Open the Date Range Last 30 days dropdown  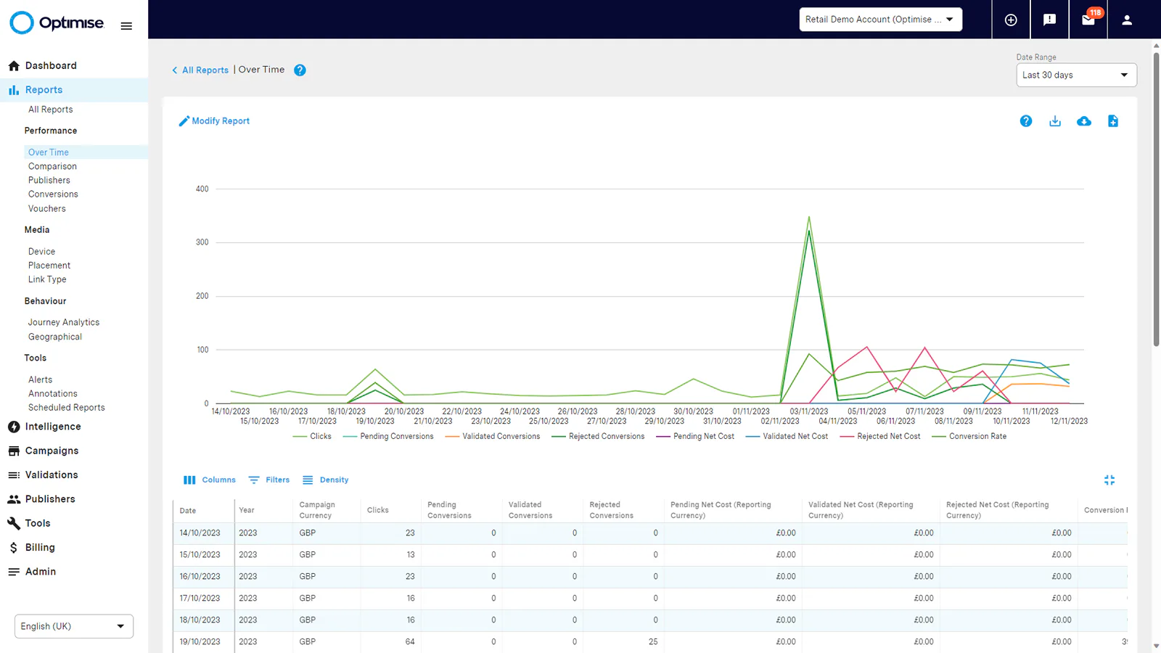1076,75
